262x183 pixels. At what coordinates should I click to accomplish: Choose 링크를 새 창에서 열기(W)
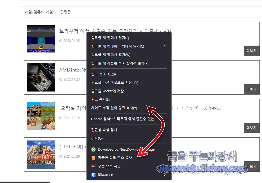coord(129,55)
